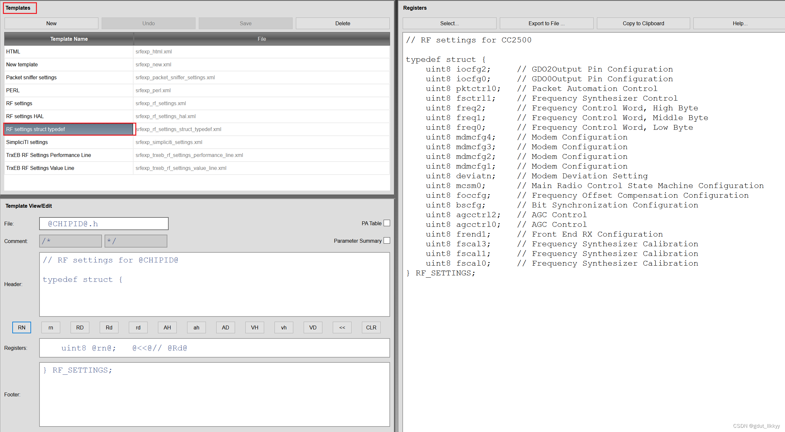The width and height of the screenshot is (785, 432).
Task: Insert the rd lowercase tag
Action: (x=138, y=327)
